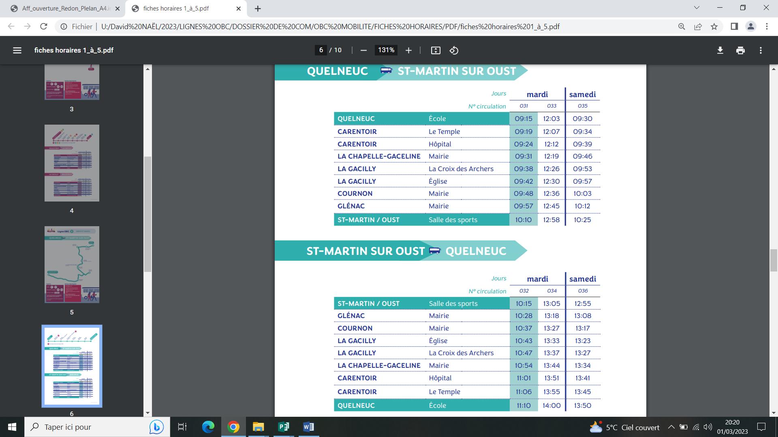Select page 4 thumbnail
Image resolution: width=778 pixels, height=437 pixels.
coord(72,163)
